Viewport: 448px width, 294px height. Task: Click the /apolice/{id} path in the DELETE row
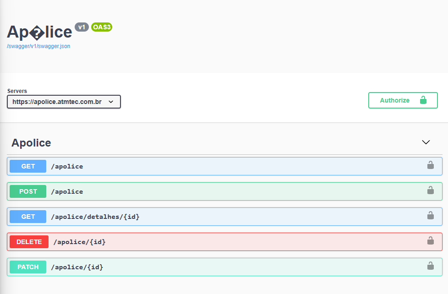pos(80,242)
